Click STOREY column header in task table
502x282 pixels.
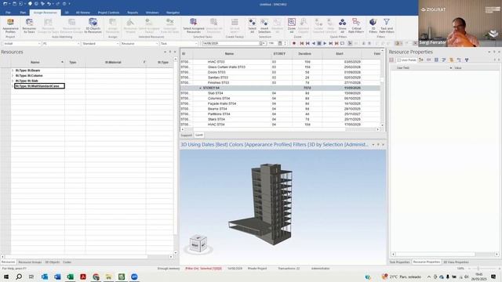(x=279, y=54)
